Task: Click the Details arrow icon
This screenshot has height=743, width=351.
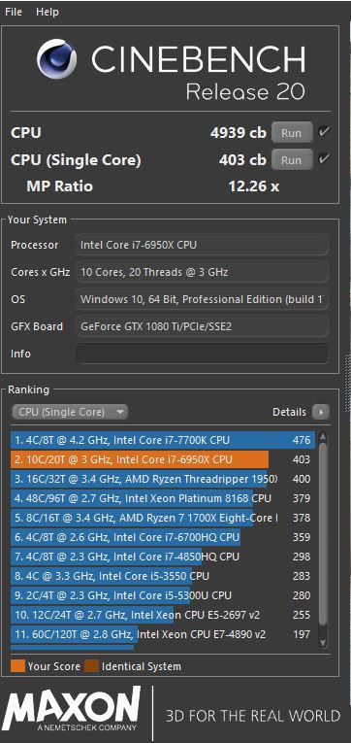Action: (321, 412)
